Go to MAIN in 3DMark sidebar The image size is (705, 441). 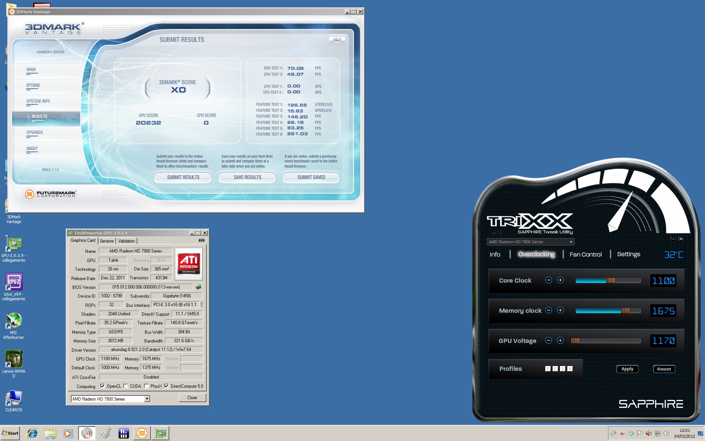[x=46, y=71]
